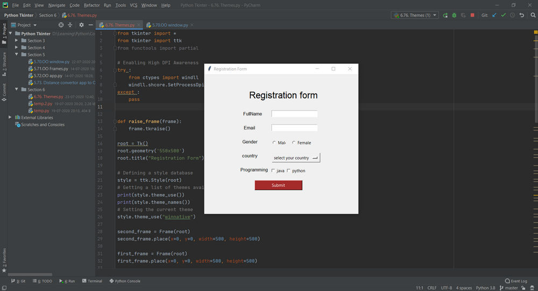Viewport: 538px width, 291px height.
Task: Open the Python Console tool window
Action: [x=125, y=281]
